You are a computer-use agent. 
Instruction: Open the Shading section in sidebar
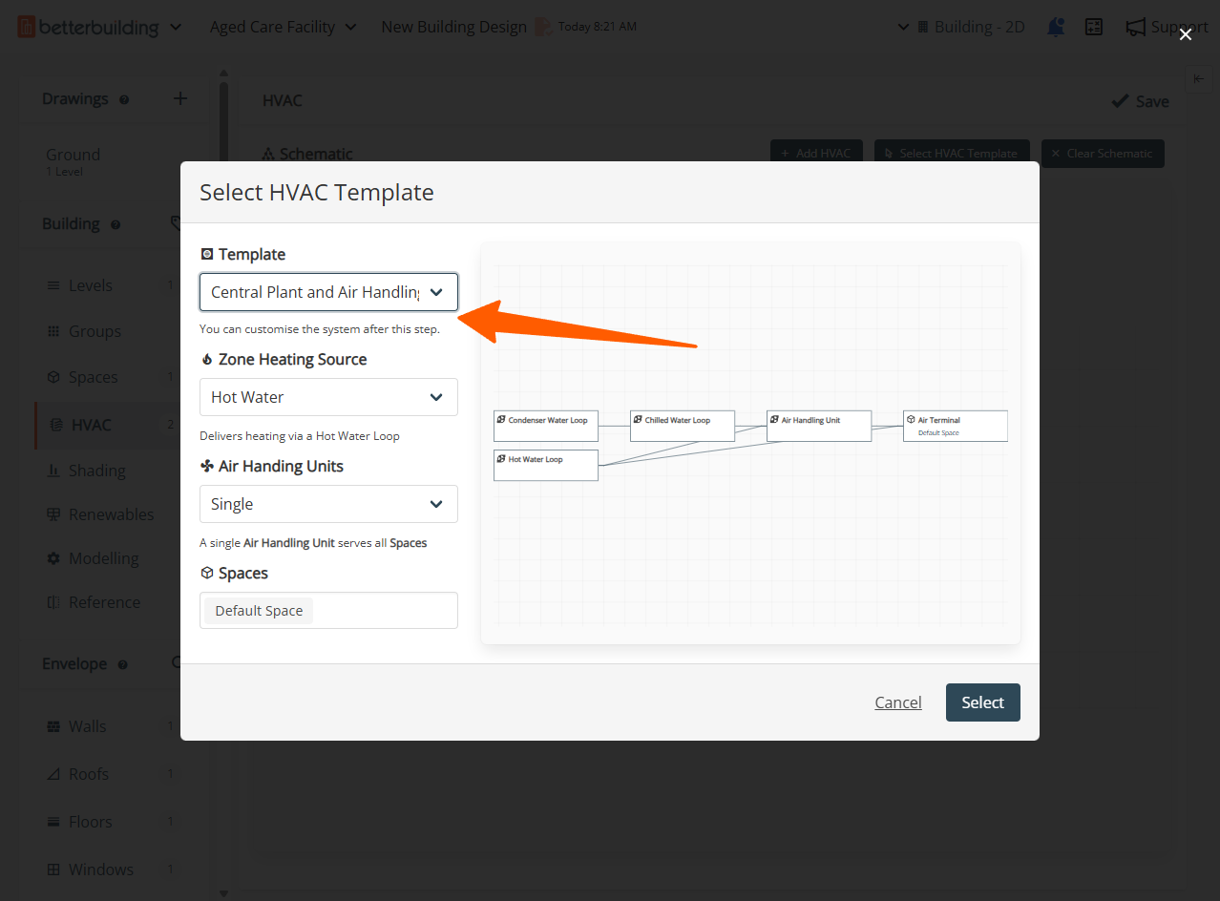tap(96, 471)
